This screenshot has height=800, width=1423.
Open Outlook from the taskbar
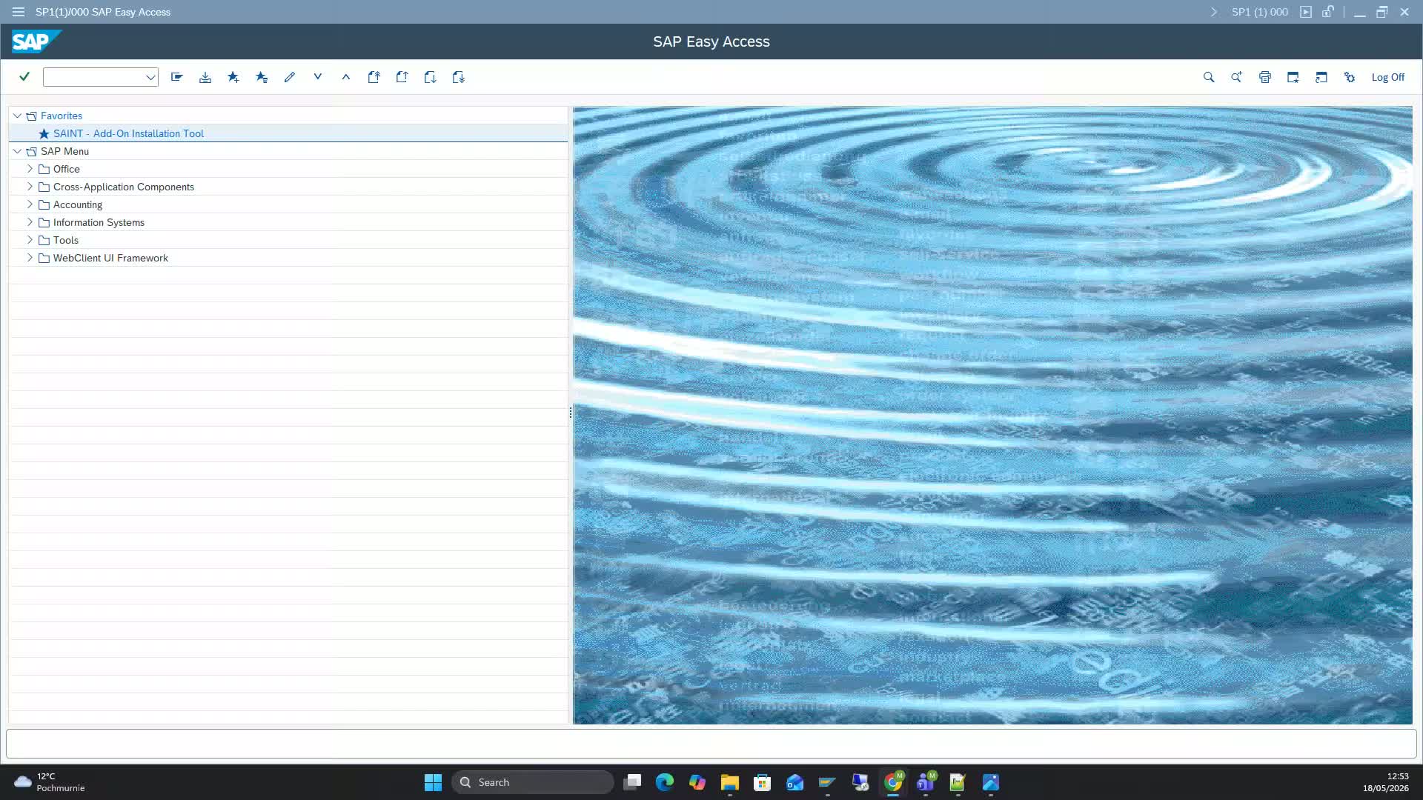point(795,782)
